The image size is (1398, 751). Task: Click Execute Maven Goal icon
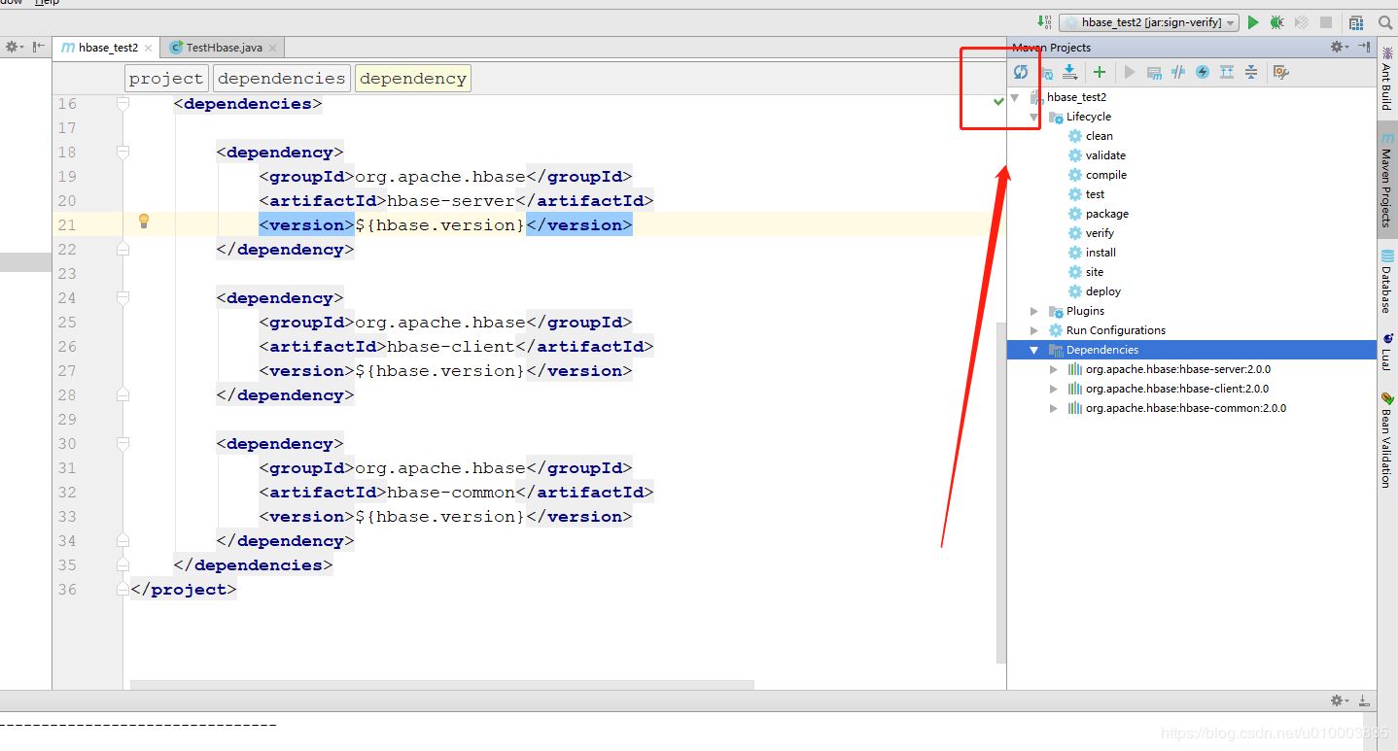(x=1154, y=72)
